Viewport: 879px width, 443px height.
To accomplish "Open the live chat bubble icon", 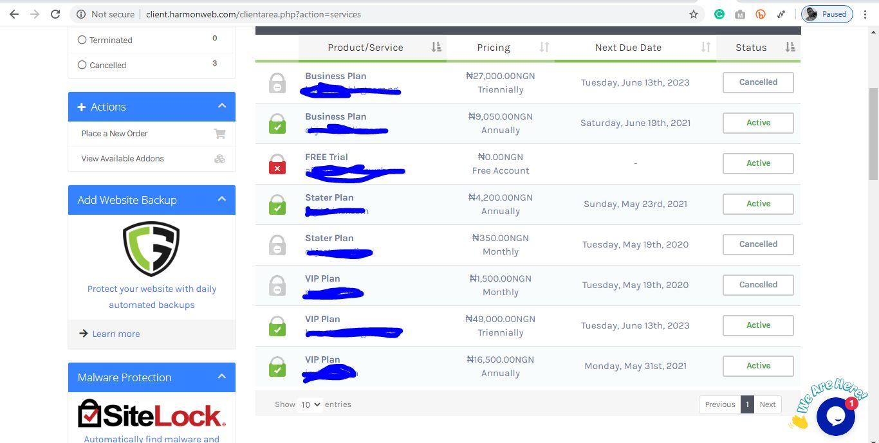I will (835, 416).
